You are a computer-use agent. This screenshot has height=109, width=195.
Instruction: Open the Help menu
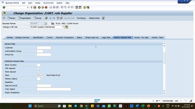(x=67, y=3)
